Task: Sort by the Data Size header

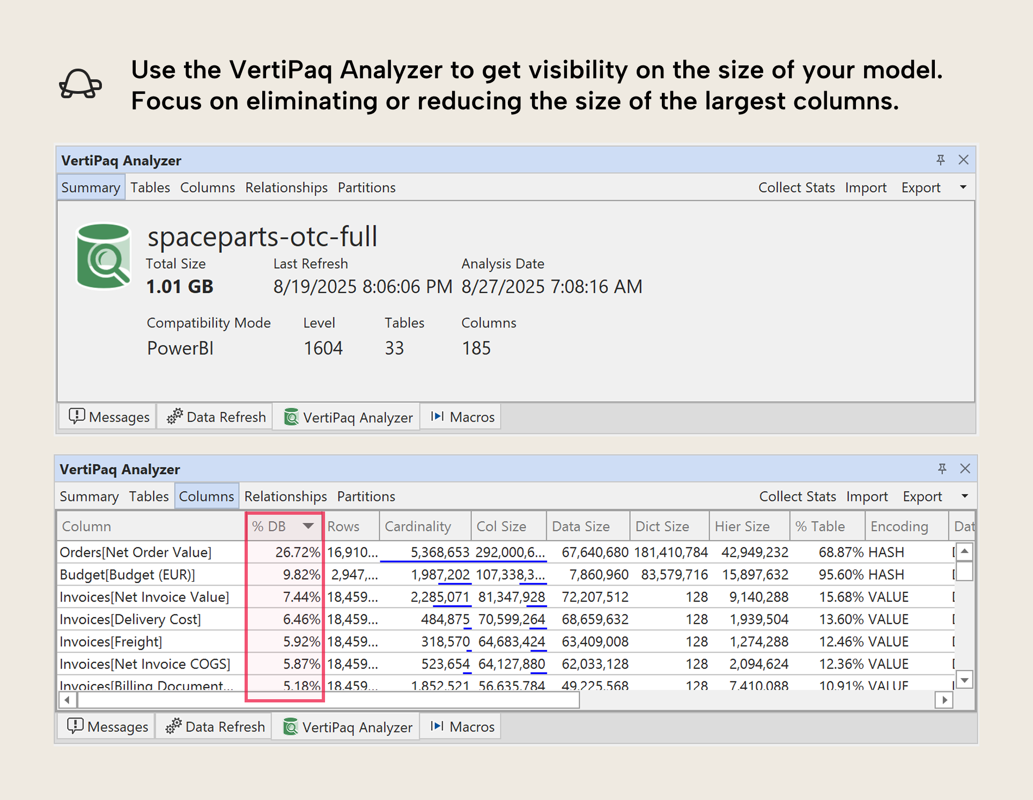Action: 588,527
